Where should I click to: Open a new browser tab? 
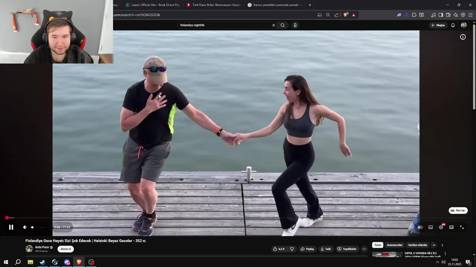click(x=310, y=5)
